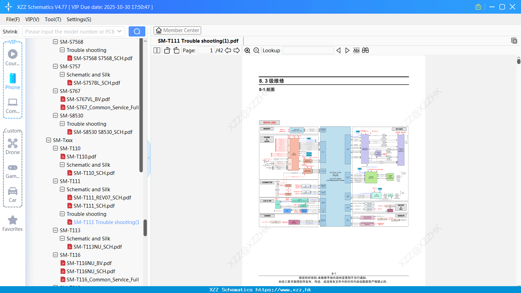Viewport: 521px width, 293px height.
Task: Go to next page arrow
Action: (x=237, y=51)
